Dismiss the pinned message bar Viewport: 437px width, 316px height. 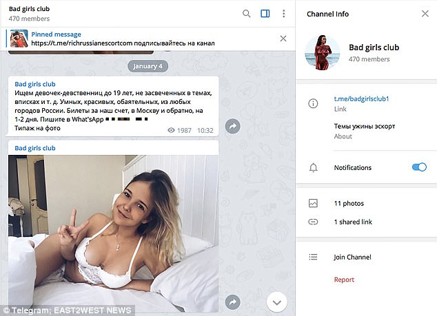pos(283,39)
